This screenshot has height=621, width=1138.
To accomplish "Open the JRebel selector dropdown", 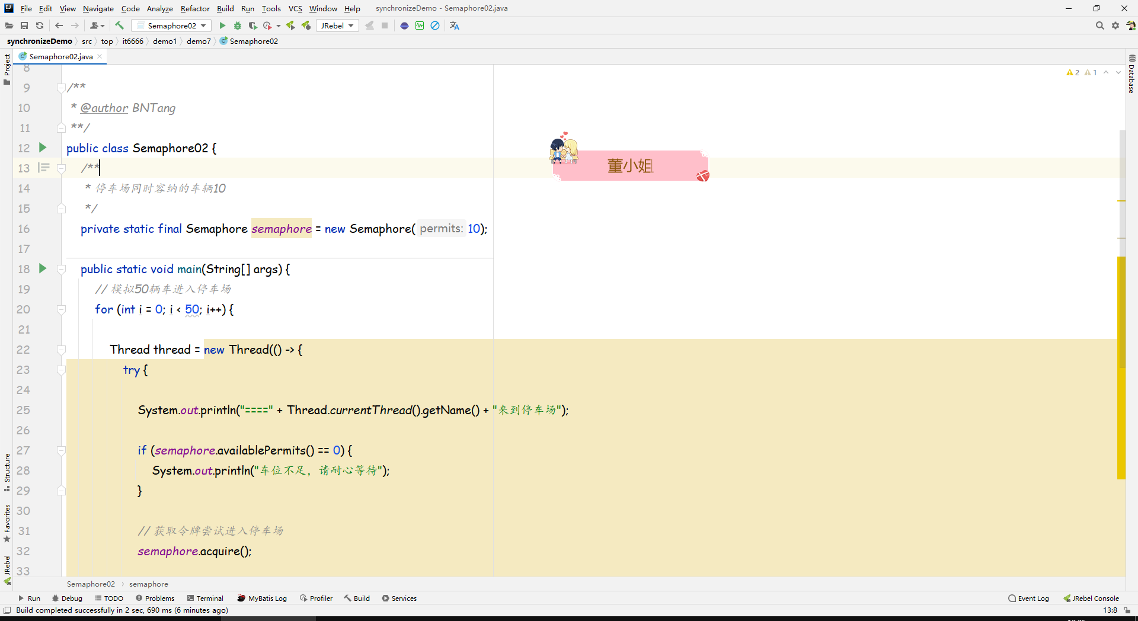I will (x=337, y=25).
